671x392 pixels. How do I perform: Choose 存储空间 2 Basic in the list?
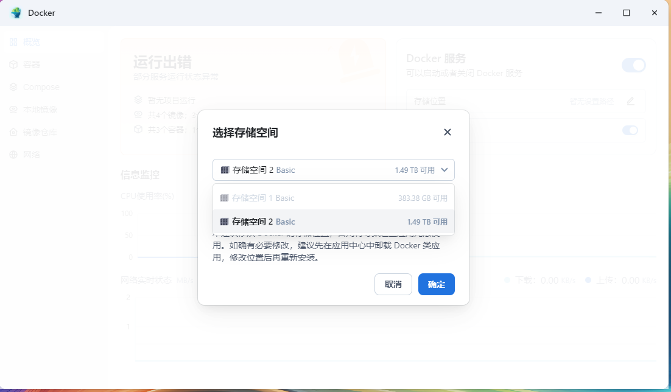[333, 222]
